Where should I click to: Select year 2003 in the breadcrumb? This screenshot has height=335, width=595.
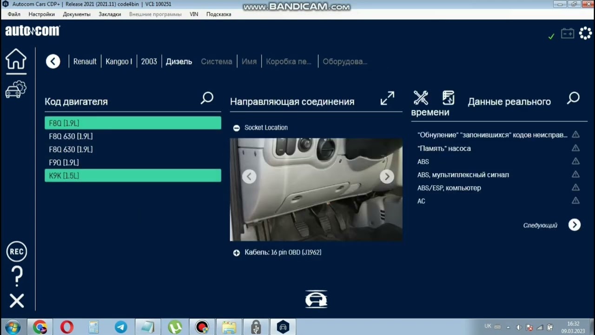(x=149, y=61)
